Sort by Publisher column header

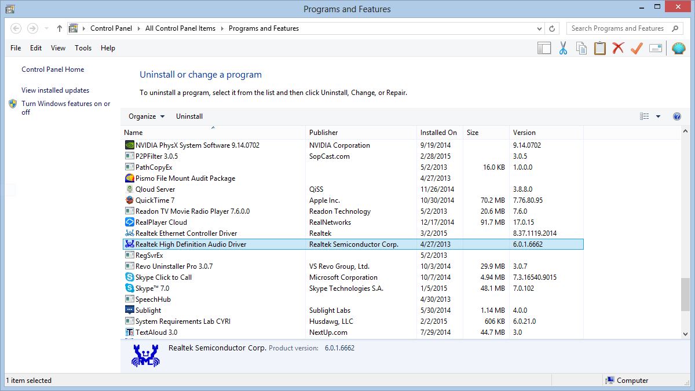coord(361,133)
